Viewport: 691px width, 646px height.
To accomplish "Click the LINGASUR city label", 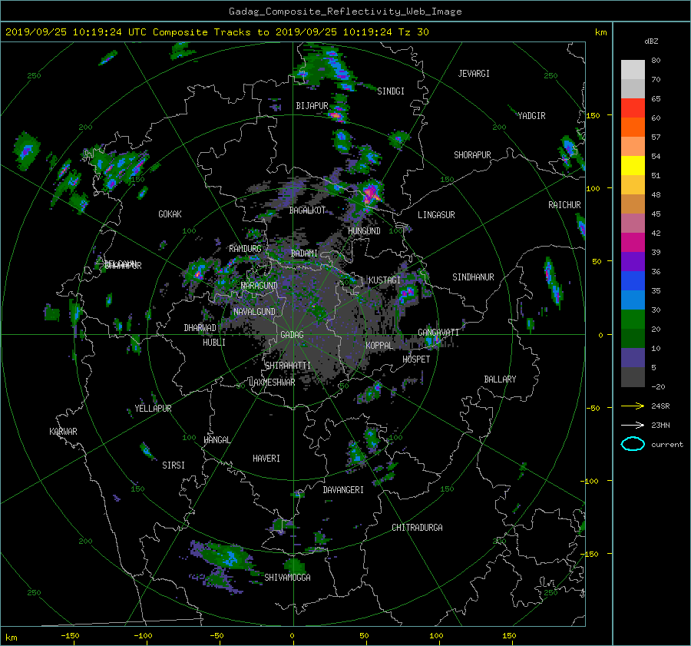I will [x=436, y=215].
